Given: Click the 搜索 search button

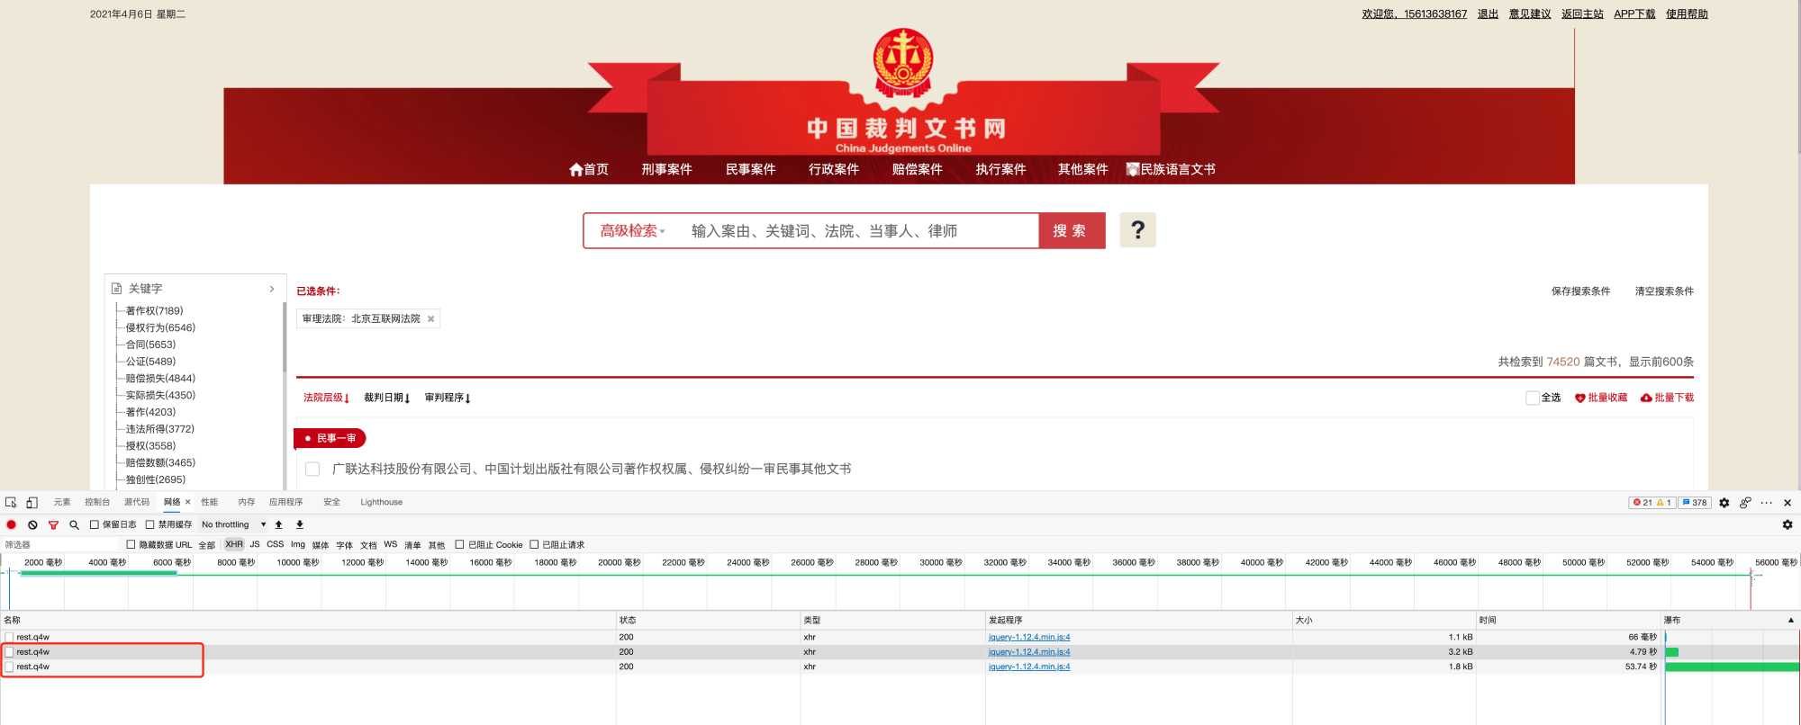Looking at the screenshot, I should [x=1072, y=231].
